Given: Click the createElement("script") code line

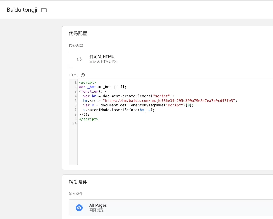Looking at the screenshot, I should (x=128, y=96).
